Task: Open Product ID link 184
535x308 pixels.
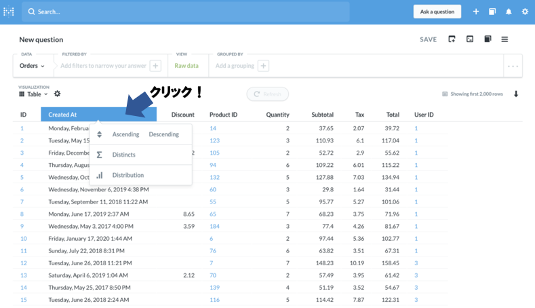Action: (215, 227)
